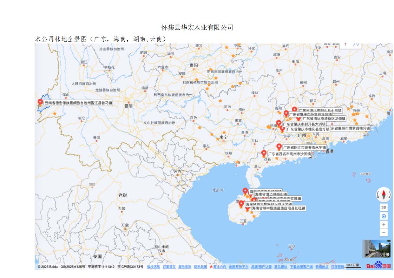
Task: Click the 商业合作 link
Action: click(x=219, y=267)
